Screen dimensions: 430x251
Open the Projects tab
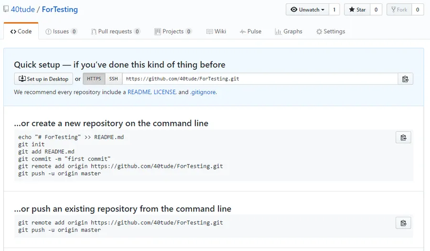pyautogui.click(x=173, y=31)
